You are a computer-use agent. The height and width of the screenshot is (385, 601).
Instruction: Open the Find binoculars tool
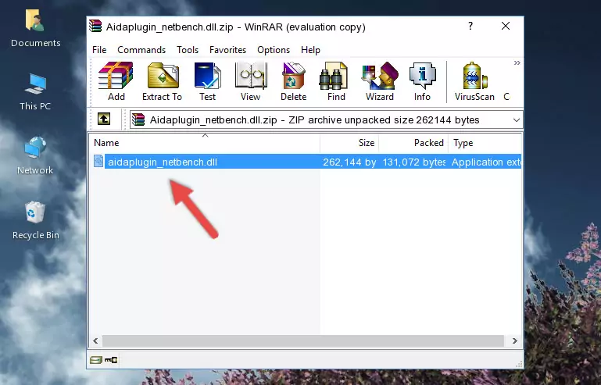(x=336, y=81)
